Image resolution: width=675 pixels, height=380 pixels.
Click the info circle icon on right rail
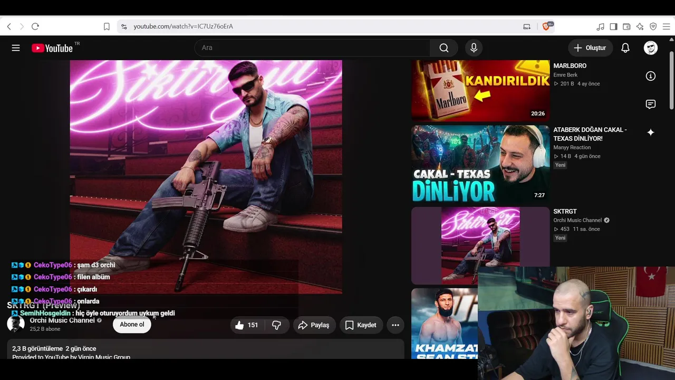pyautogui.click(x=651, y=76)
